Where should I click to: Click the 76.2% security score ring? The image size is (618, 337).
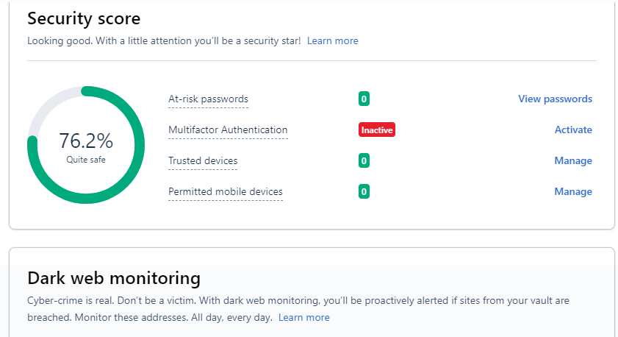point(86,145)
